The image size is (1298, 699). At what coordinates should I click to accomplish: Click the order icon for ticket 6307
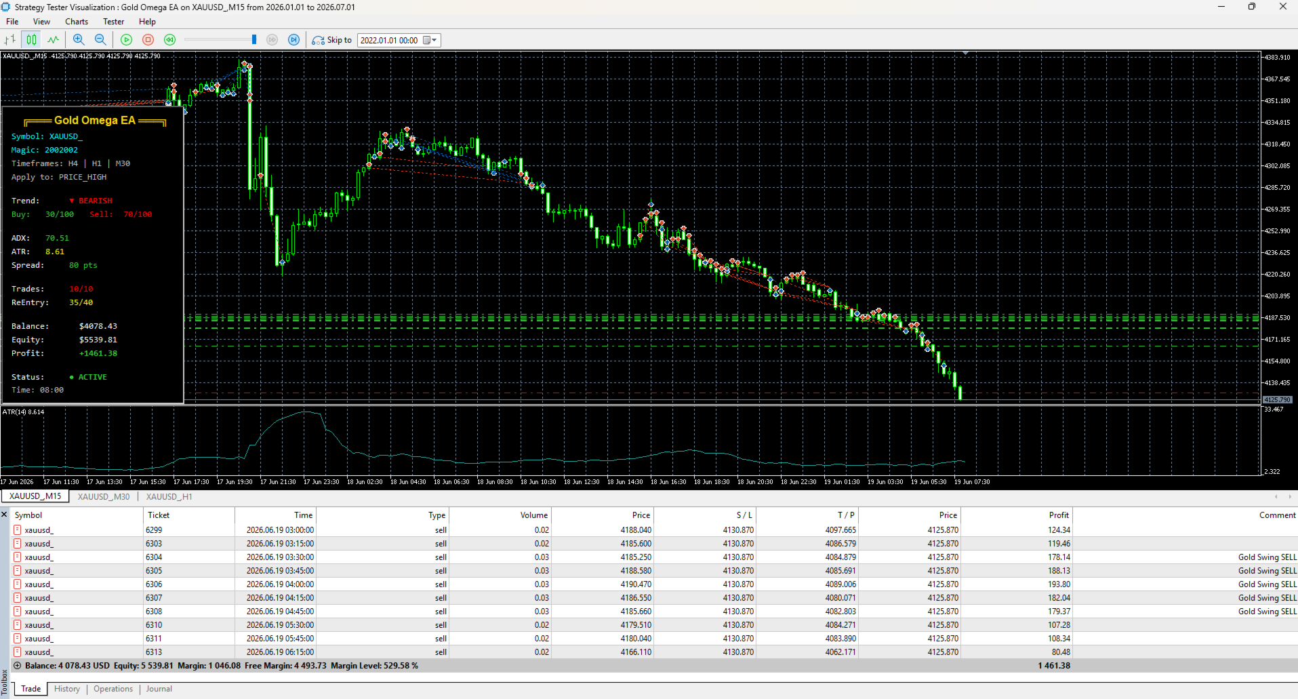coord(18,598)
